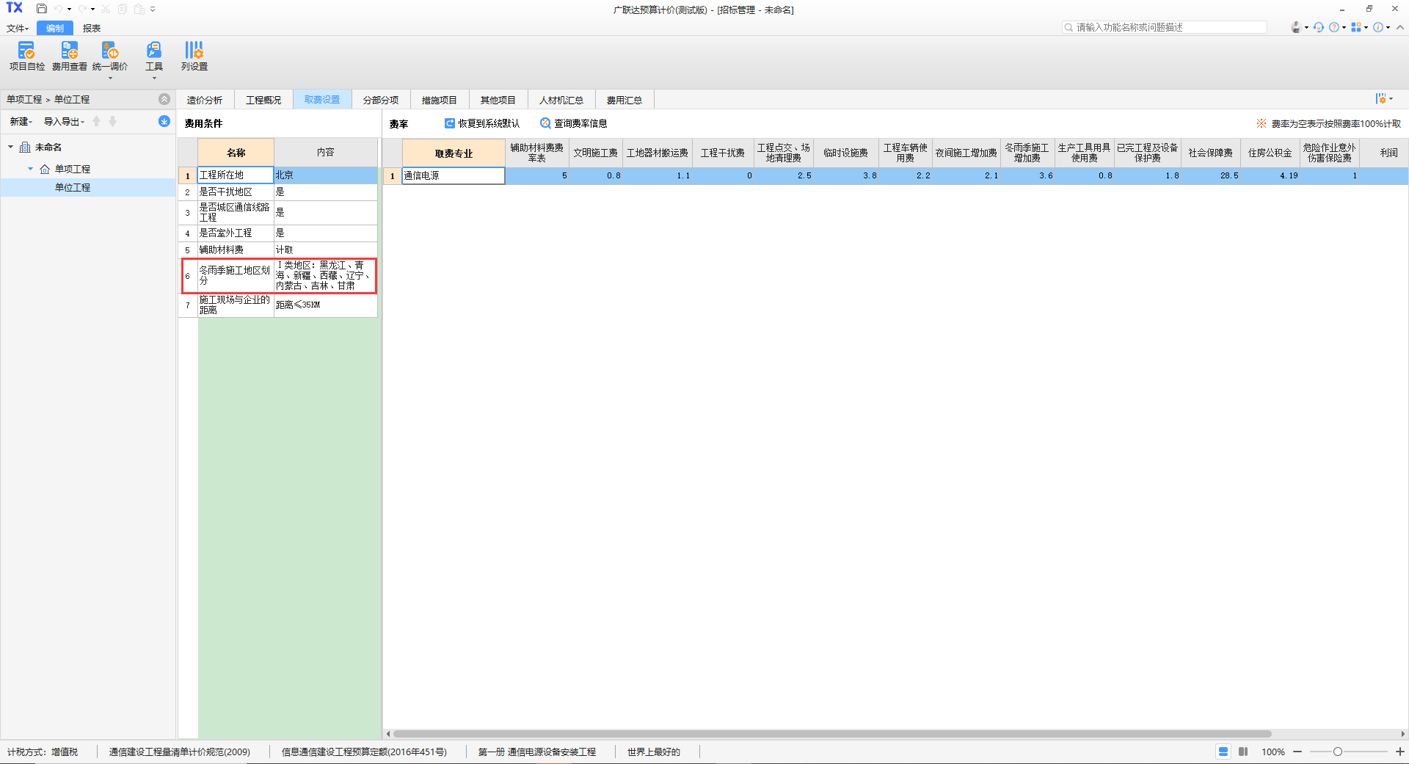
Task: Click the 费用查看 cost view icon
Action: coord(69,56)
